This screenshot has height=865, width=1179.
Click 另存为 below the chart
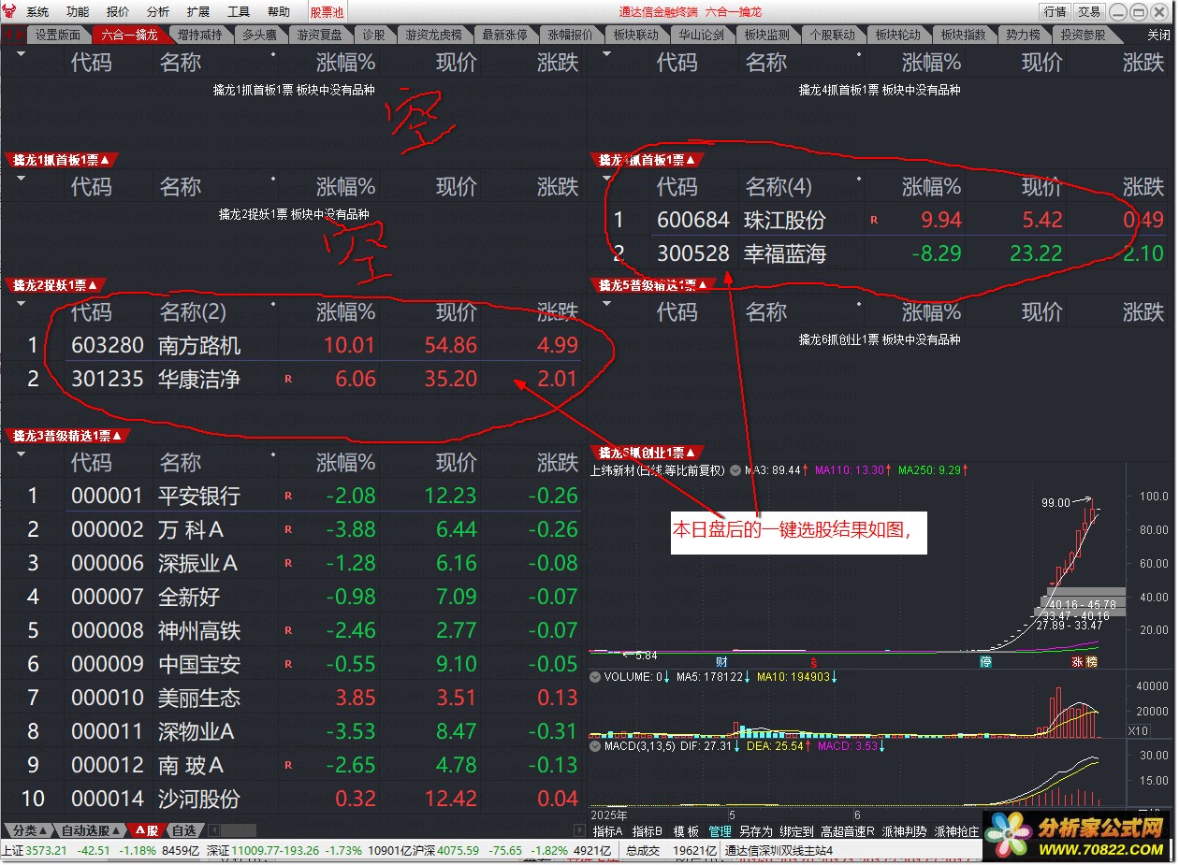click(x=755, y=831)
